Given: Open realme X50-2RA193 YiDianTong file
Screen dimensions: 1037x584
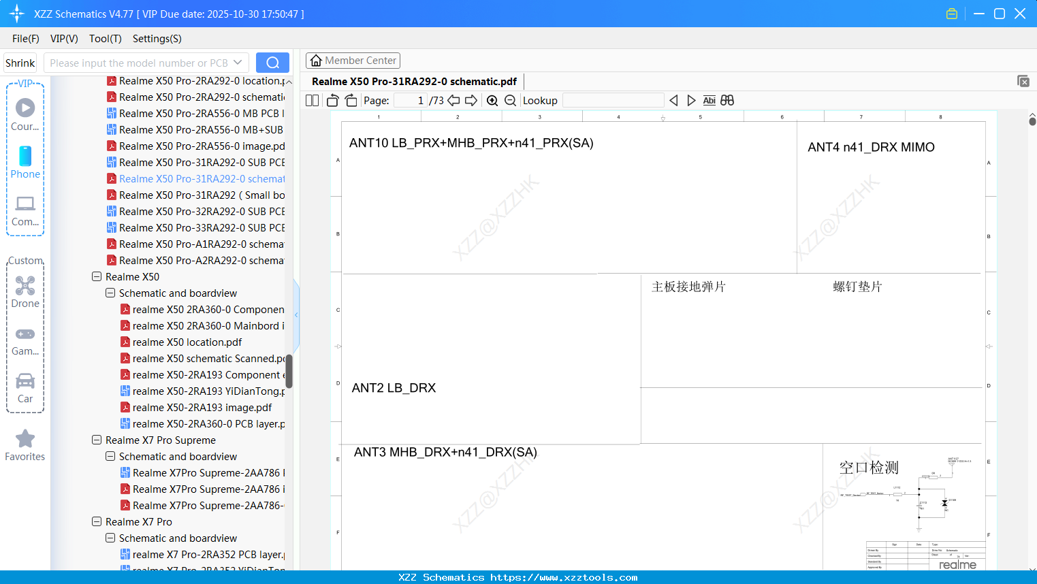Looking at the screenshot, I should [202, 391].
